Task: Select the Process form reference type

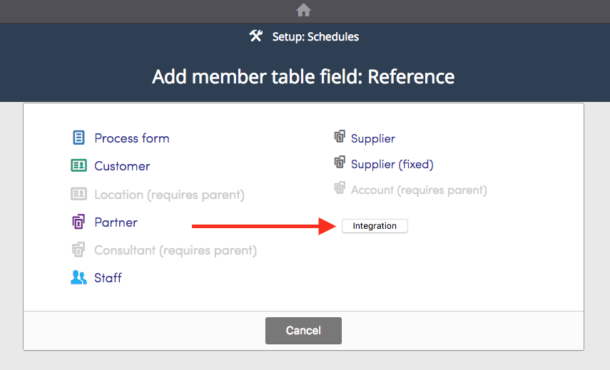Action: tap(132, 138)
